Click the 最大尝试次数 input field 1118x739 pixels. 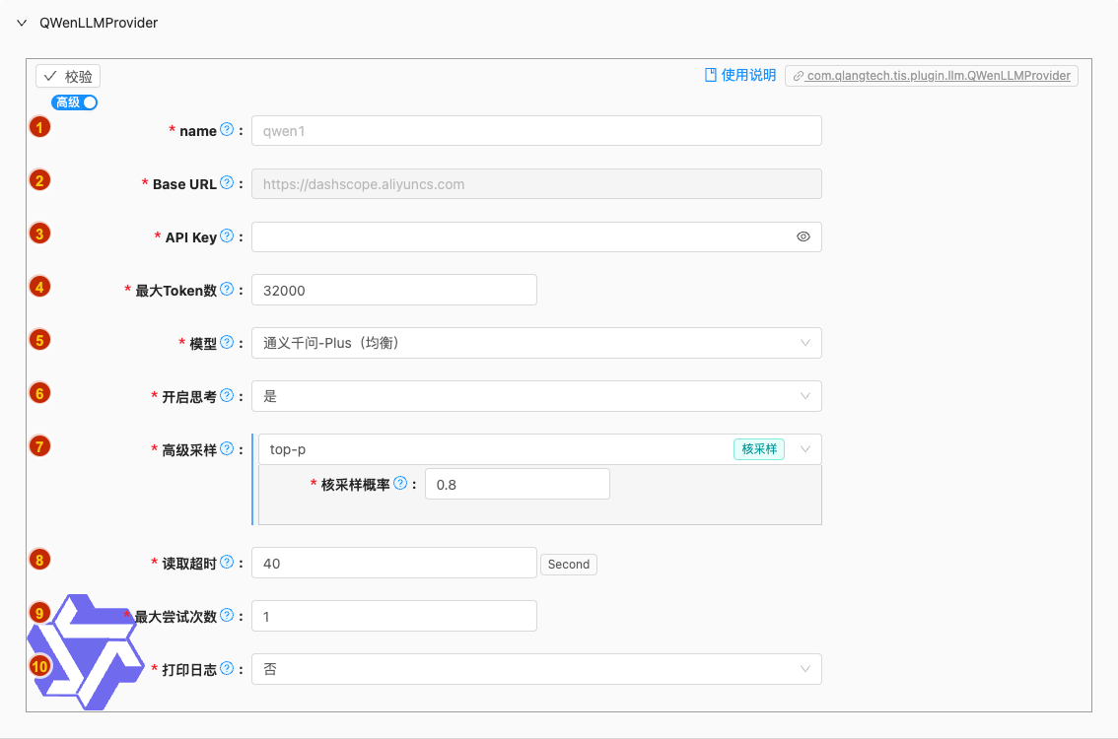pos(393,616)
